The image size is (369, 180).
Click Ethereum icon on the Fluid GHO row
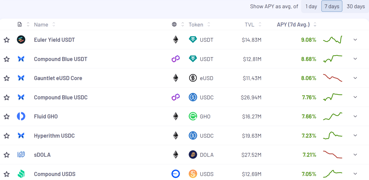point(176,116)
